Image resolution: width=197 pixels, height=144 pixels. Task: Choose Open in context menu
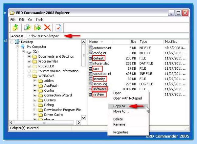point(128,93)
